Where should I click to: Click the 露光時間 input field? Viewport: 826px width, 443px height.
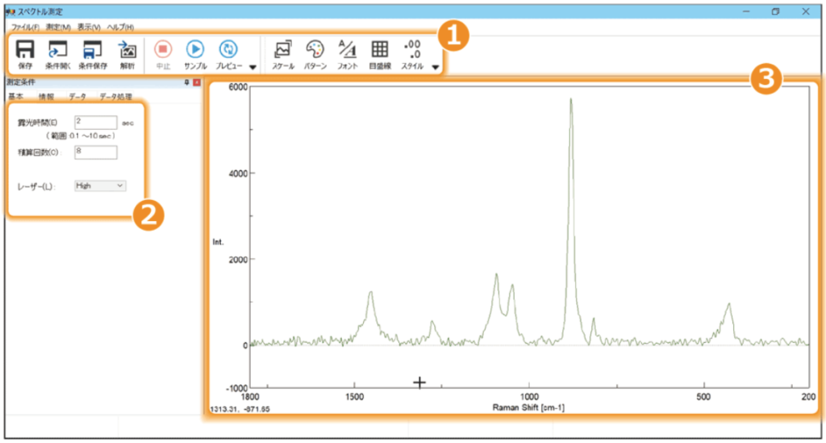(95, 122)
